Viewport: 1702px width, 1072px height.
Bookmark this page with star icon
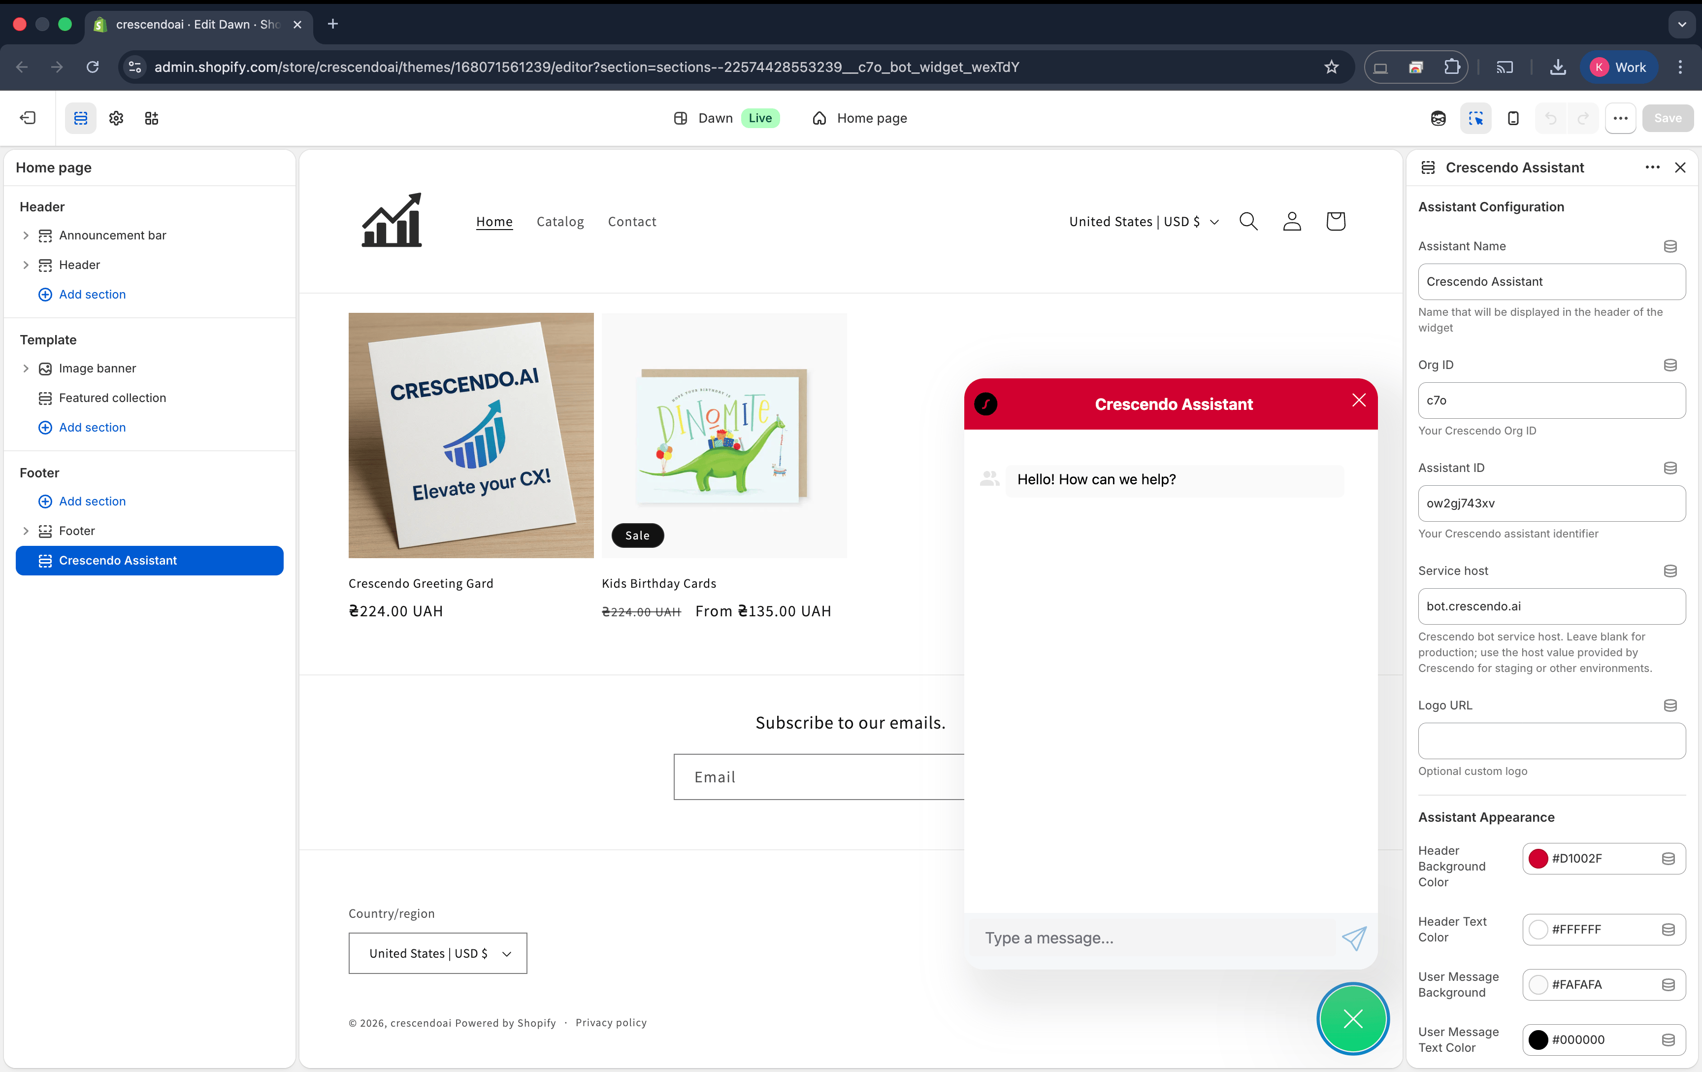[x=1331, y=67]
